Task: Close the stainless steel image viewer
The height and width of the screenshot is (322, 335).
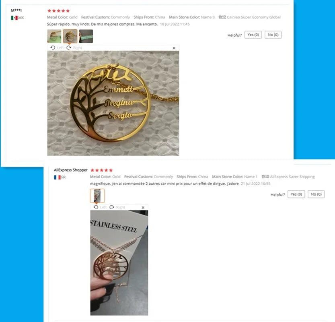Action: 143,207
